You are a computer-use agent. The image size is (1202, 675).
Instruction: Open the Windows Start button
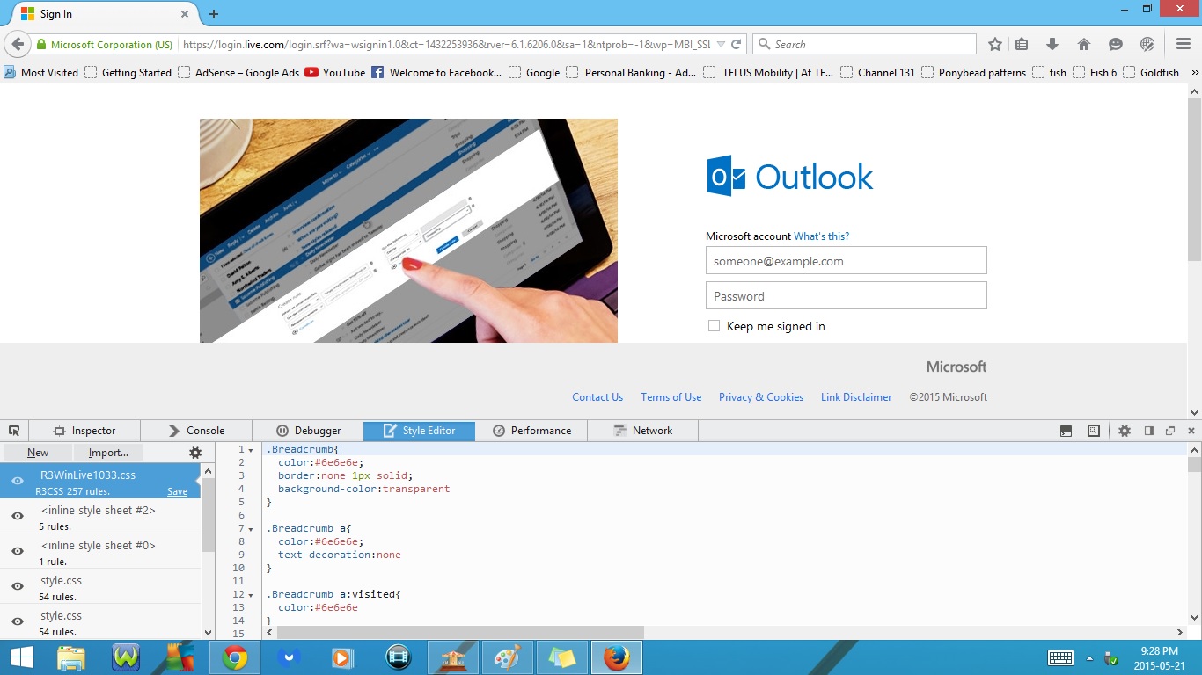[21, 657]
